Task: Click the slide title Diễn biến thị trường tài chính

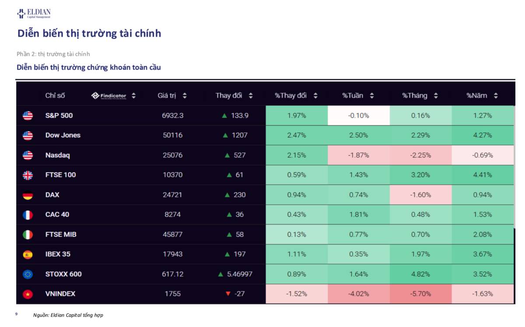Action: (89, 34)
